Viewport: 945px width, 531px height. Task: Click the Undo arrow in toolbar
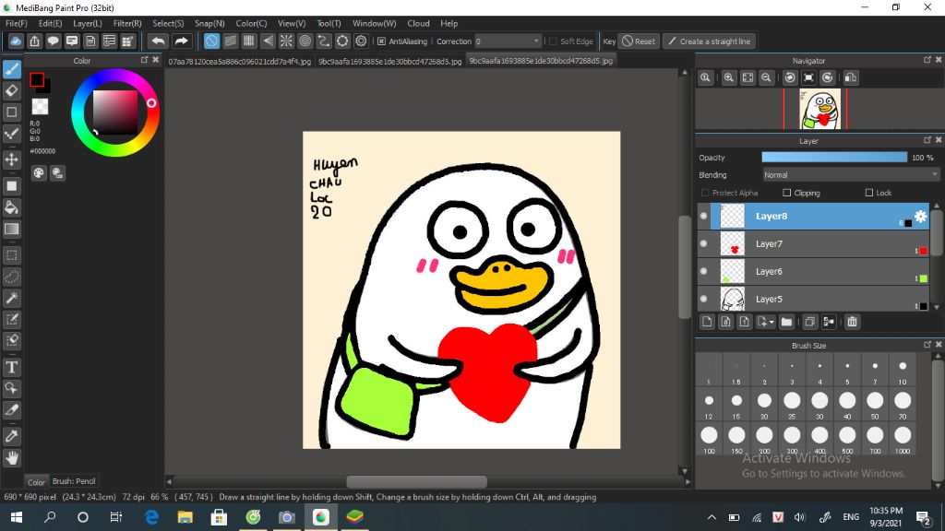(x=159, y=41)
